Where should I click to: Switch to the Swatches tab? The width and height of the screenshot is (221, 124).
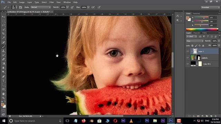(x=196, y=13)
